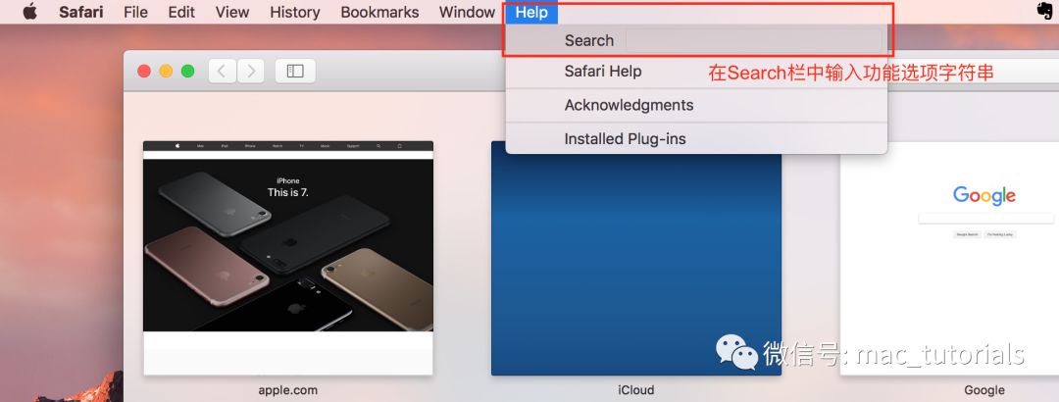Click the green fullscreen window button
This screenshot has width=1059, height=402.
(x=187, y=71)
